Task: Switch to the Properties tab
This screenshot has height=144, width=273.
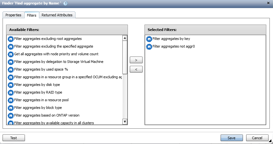Action: (13, 15)
